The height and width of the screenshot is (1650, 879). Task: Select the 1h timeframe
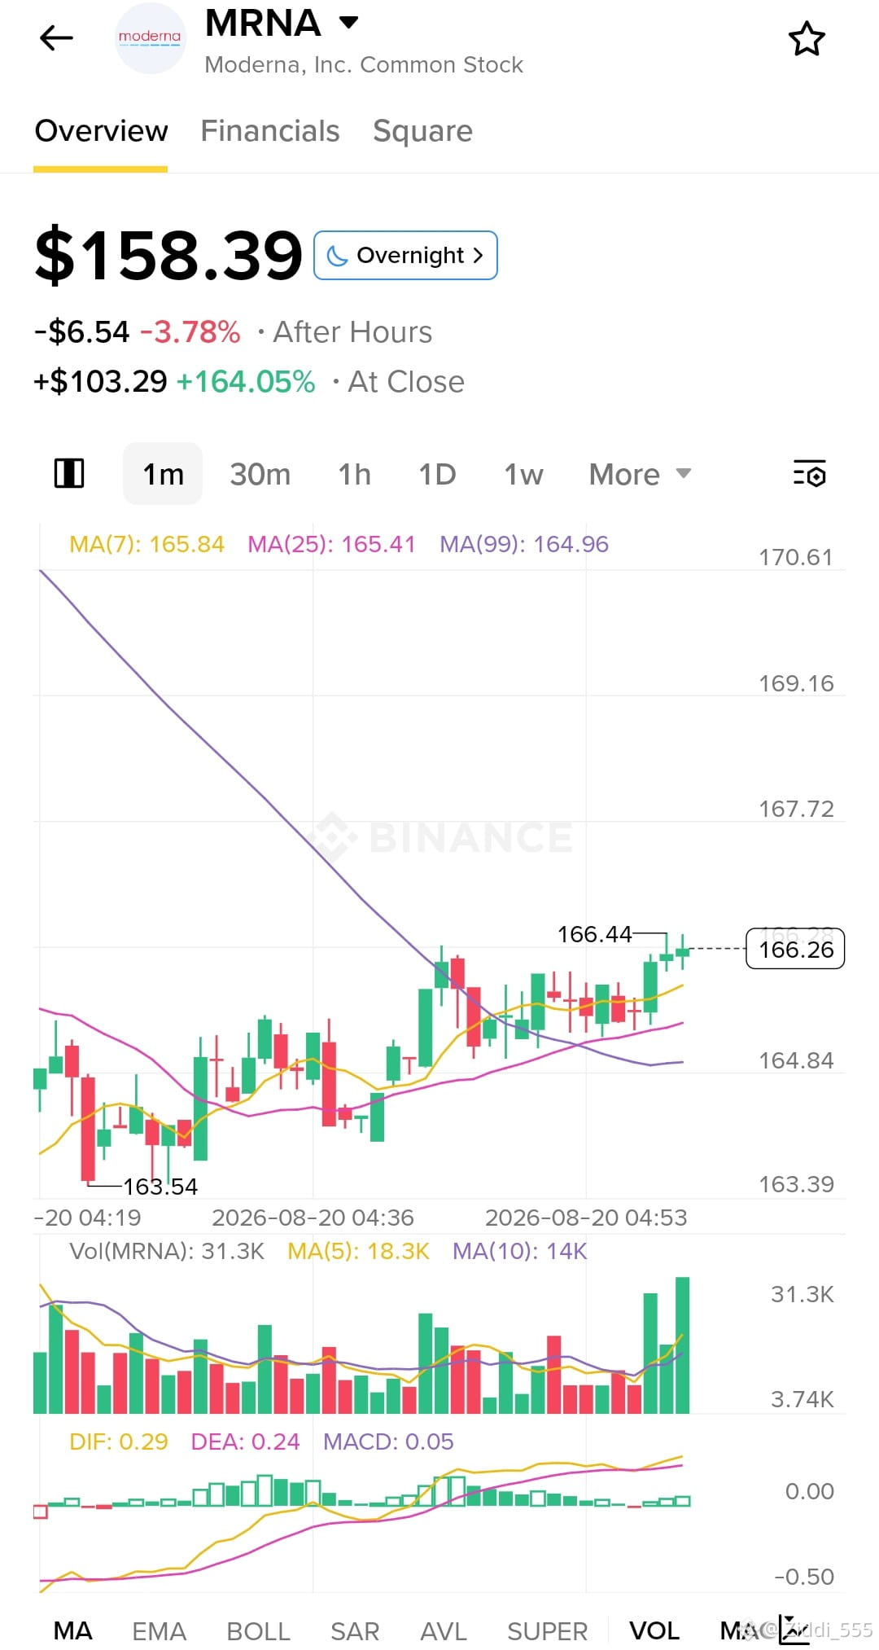[x=355, y=474]
